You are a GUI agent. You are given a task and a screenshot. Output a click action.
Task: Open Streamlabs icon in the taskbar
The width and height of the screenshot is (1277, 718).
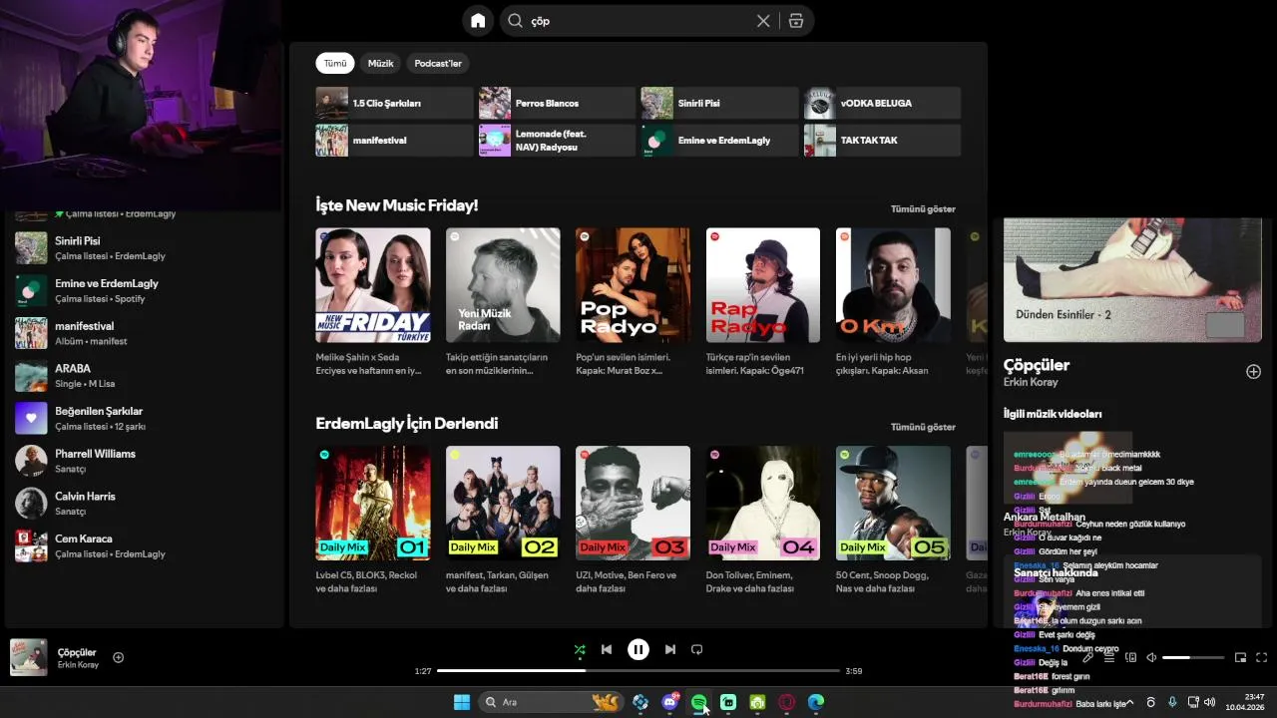click(x=728, y=702)
